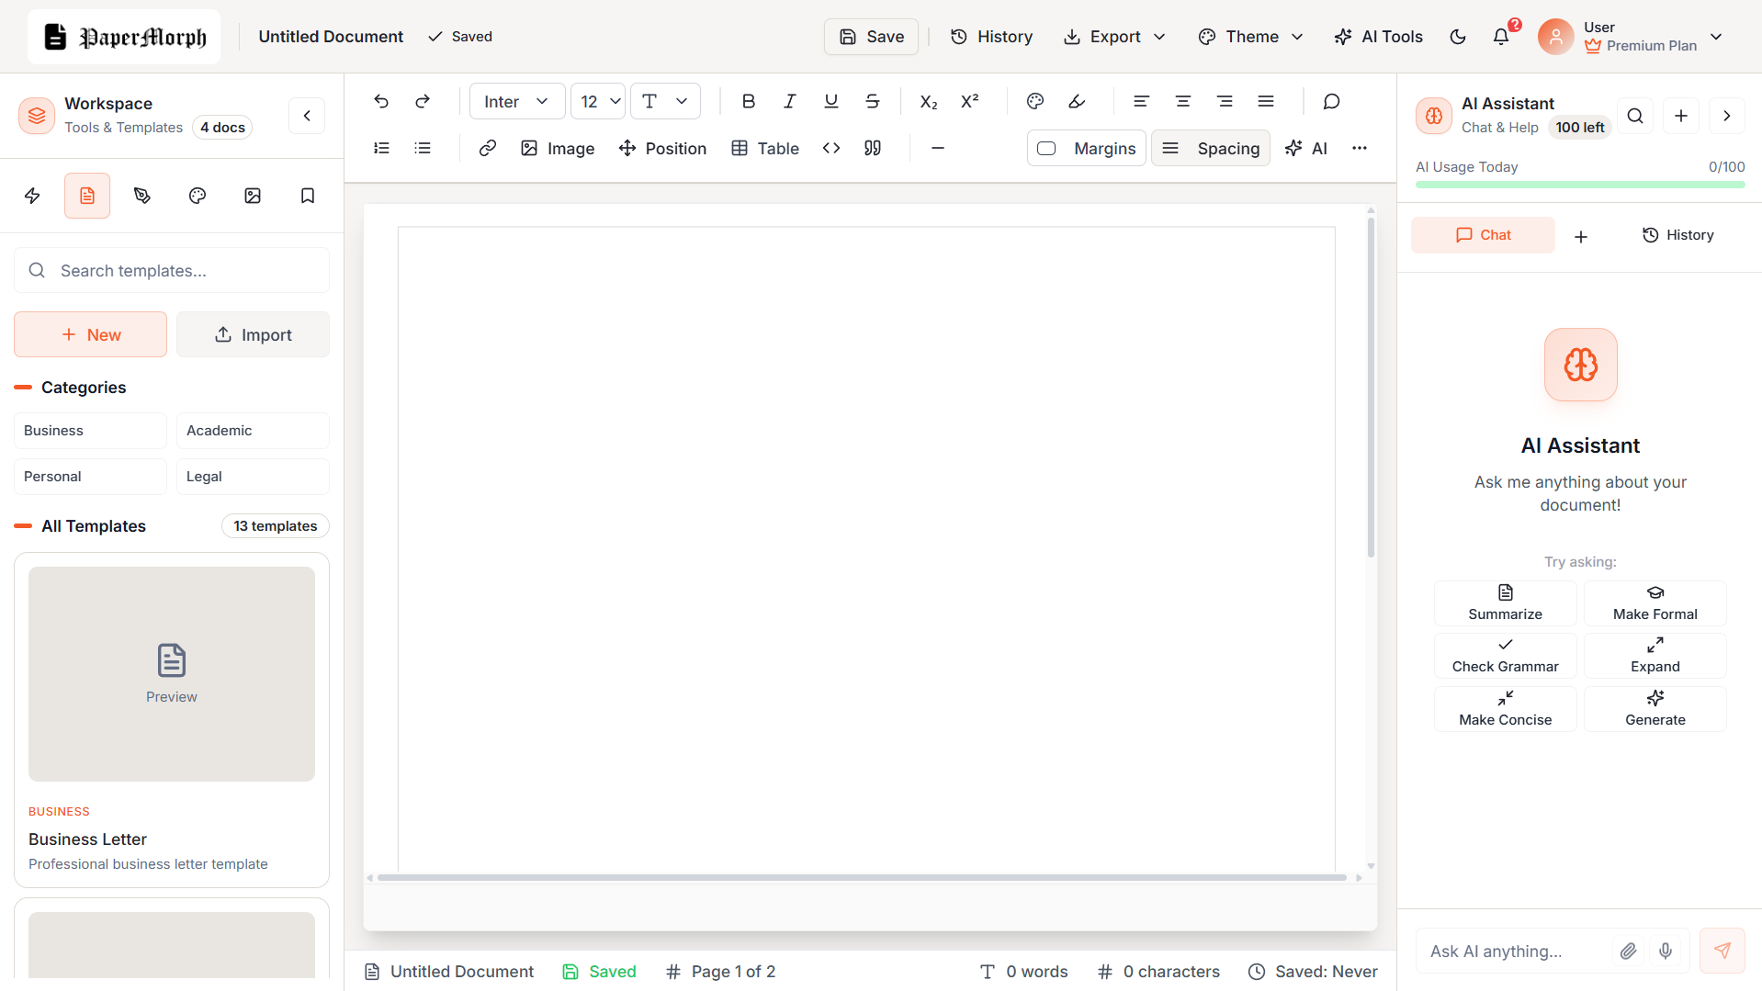
Task: Insert a numbered list
Action: pos(381,148)
